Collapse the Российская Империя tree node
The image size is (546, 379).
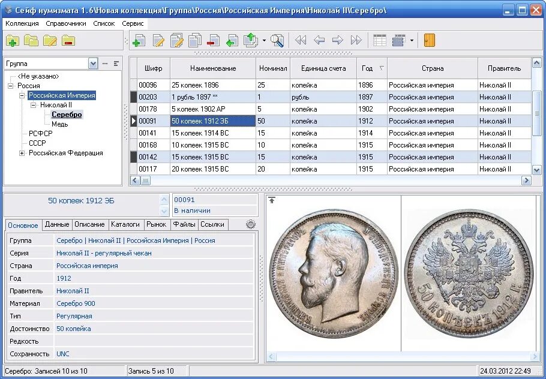coord(22,95)
